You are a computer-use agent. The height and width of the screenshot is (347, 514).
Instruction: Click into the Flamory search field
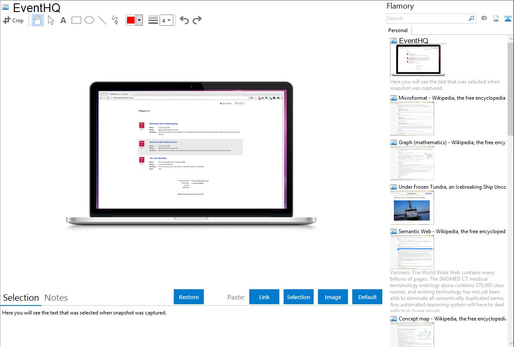[x=427, y=18]
